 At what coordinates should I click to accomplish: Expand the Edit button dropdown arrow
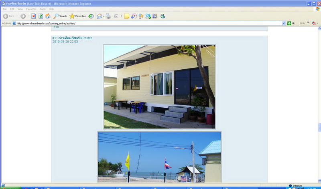[x=122, y=16]
